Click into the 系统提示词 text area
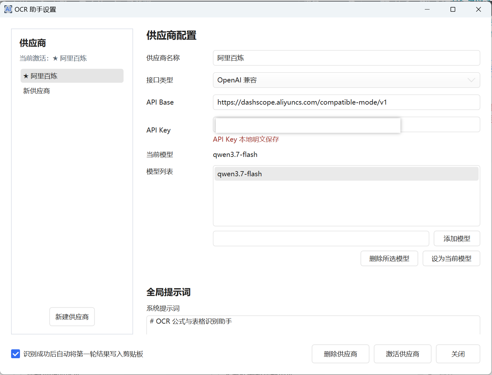 point(313,325)
